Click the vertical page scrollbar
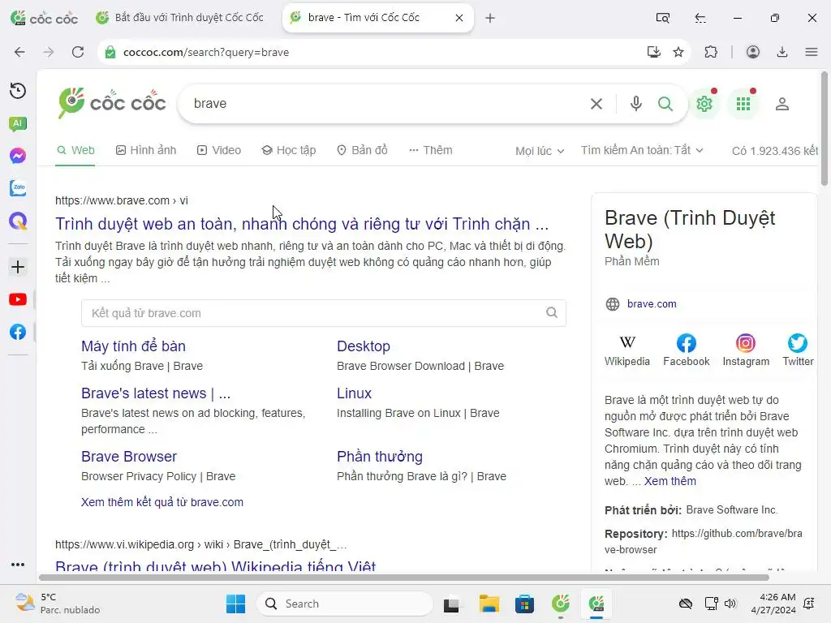The height and width of the screenshot is (623, 831). (x=825, y=129)
